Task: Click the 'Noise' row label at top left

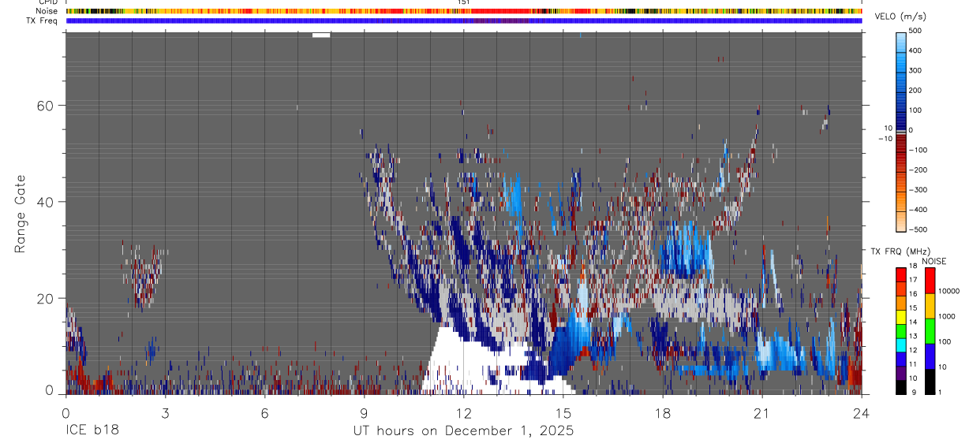Action: coord(47,11)
